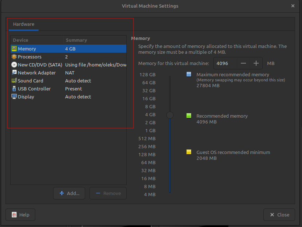Screen dimensions: 302x227
Task: Close the dialog with the title bar X
Action: 293,6
